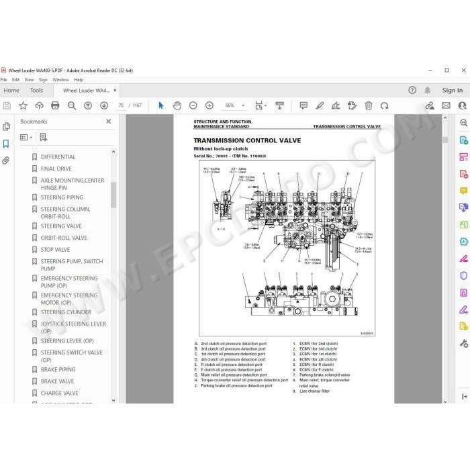This screenshot has height=470, width=470.
Task: Click document scrollbar down arrow
Action: 445,401
